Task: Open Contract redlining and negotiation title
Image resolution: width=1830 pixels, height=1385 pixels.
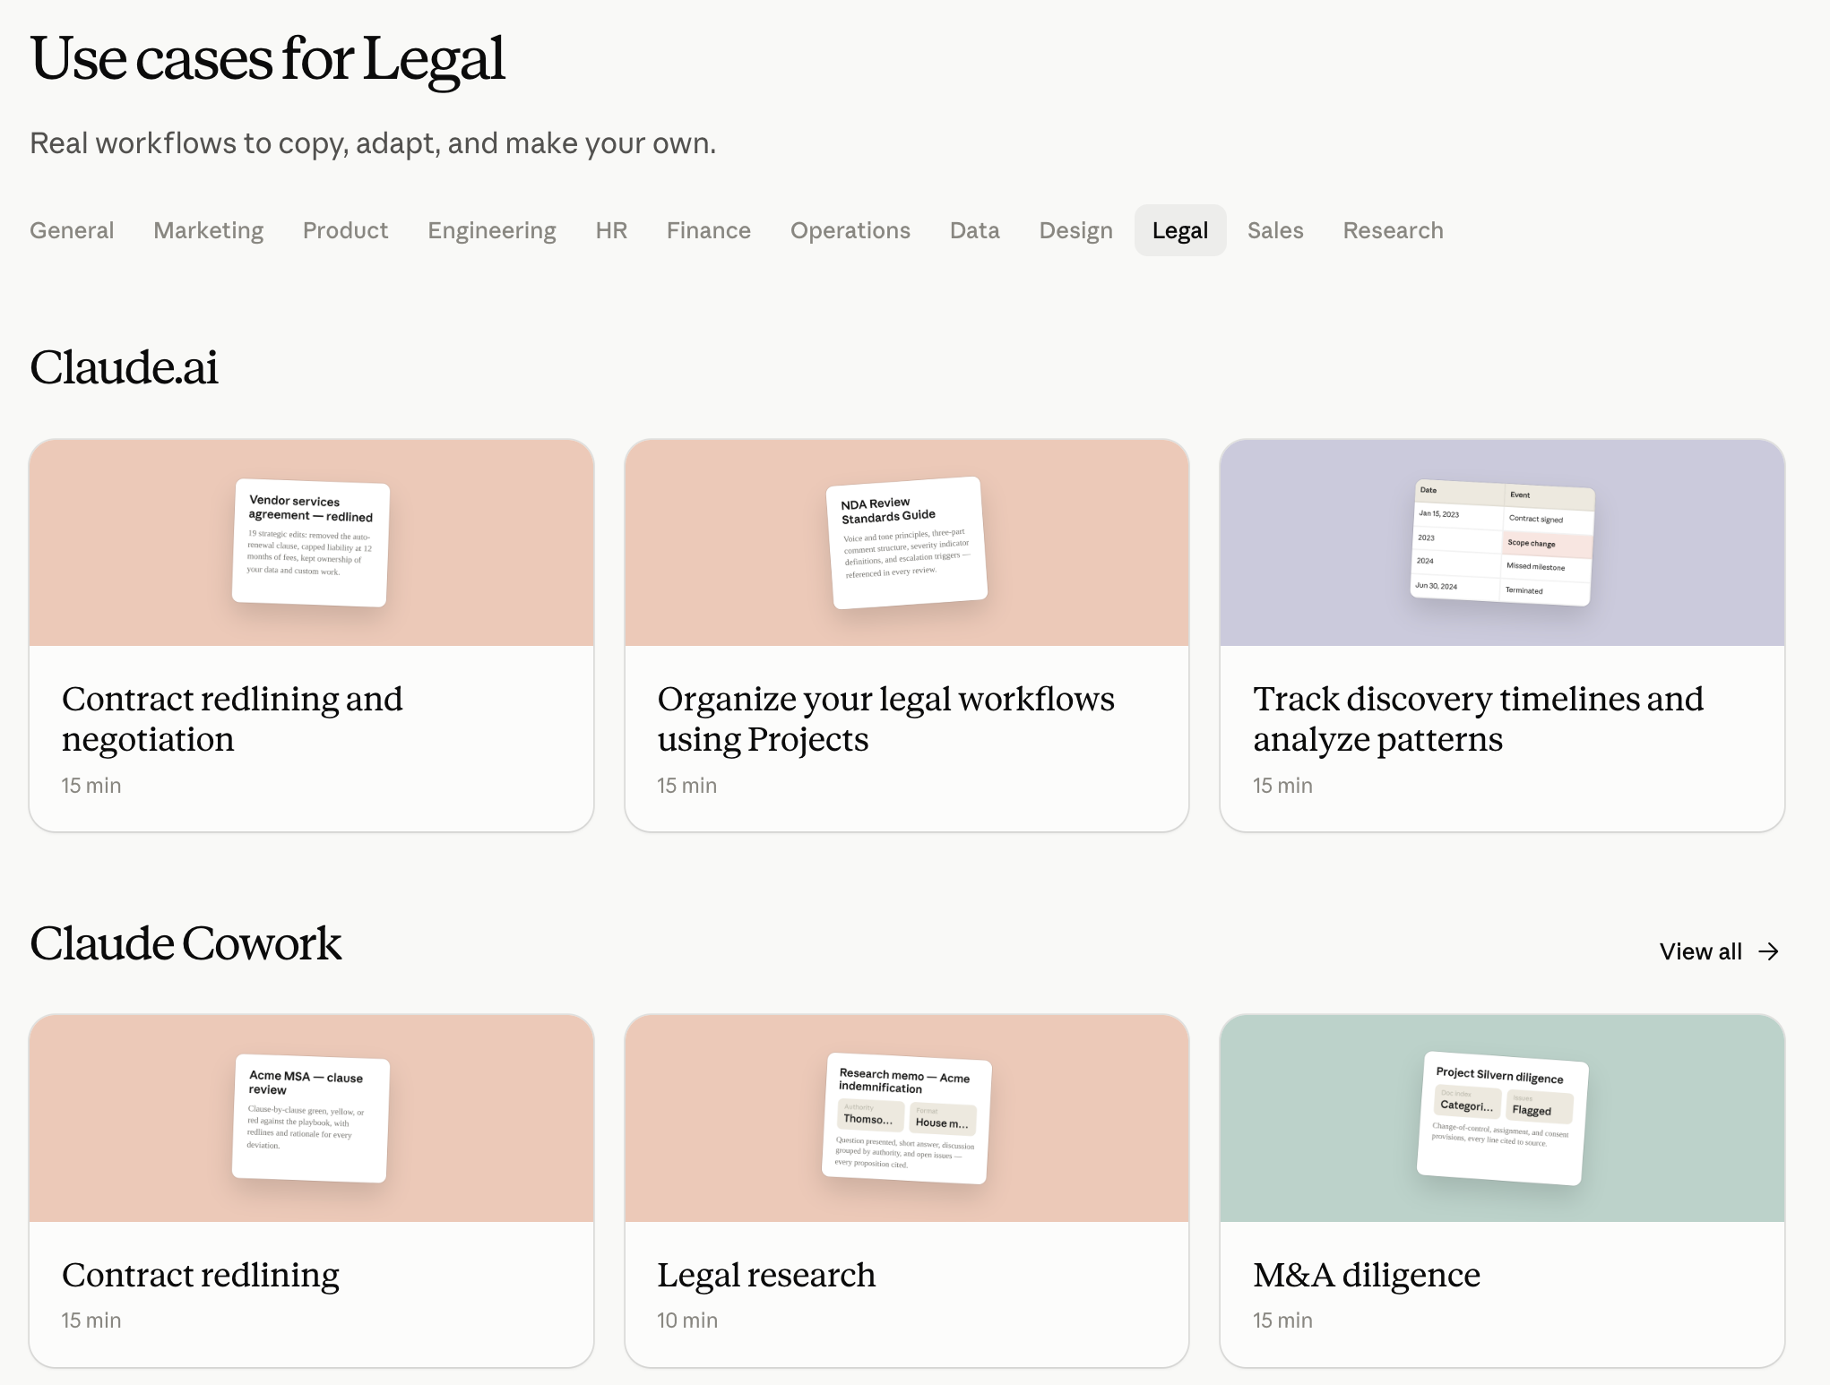Action: [x=232, y=718]
